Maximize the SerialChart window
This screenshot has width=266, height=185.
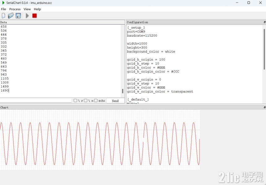(x=249, y=3)
